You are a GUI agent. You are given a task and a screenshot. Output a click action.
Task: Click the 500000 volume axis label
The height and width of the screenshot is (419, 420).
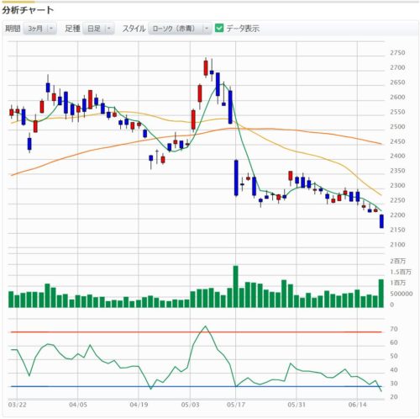402,294
